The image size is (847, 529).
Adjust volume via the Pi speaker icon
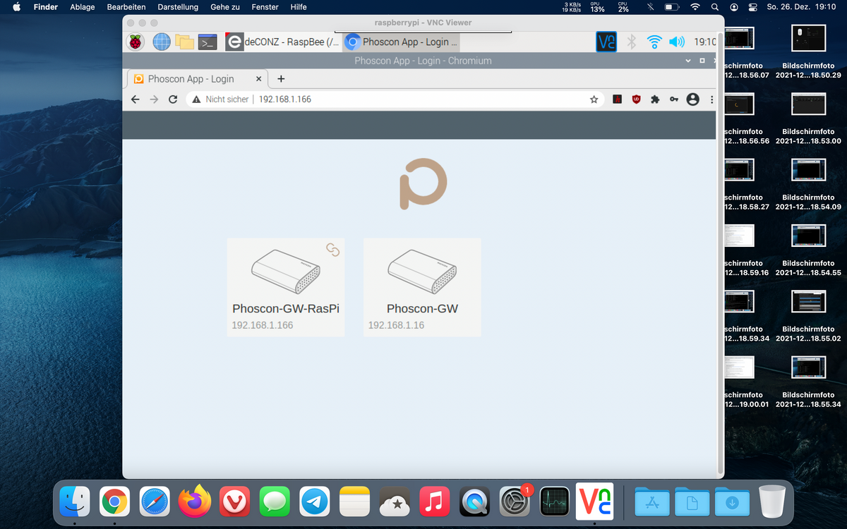676,42
